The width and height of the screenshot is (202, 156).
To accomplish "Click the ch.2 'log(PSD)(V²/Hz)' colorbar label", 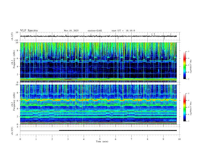I will (x=191, y=108).
